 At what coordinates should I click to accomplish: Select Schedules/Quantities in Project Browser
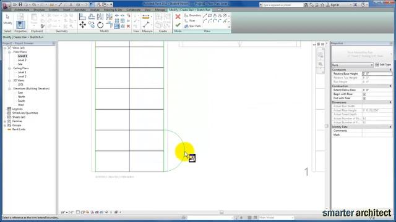tap(25, 113)
